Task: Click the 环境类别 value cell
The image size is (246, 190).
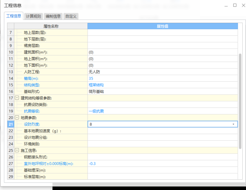Action: (x=163, y=144)
